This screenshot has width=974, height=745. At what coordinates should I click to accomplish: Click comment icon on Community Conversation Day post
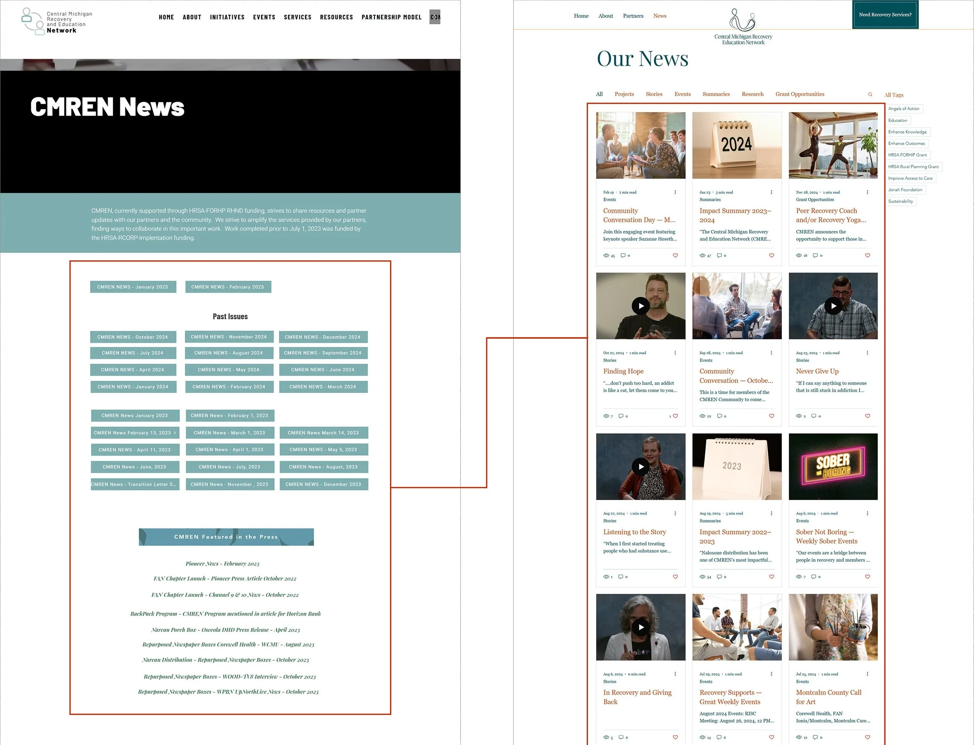point(623,255)
